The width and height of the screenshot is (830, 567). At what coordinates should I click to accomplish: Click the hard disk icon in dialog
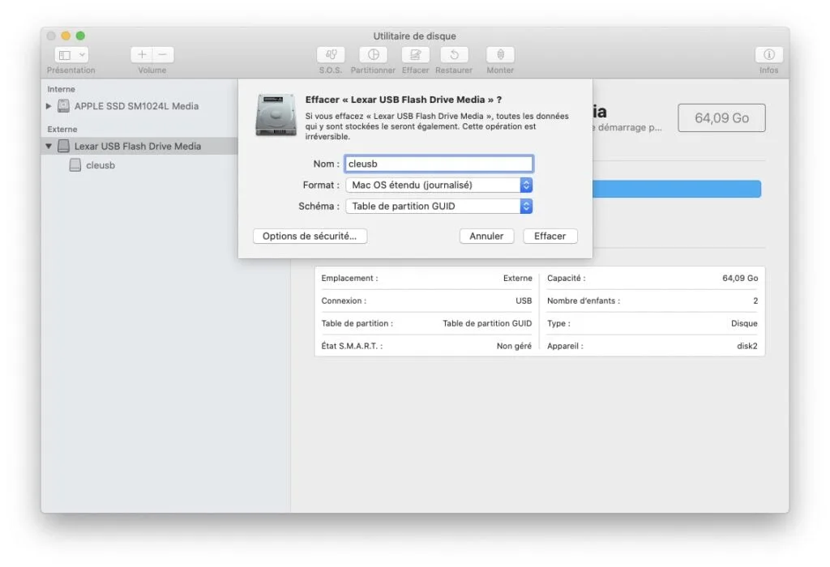[276, 115]
